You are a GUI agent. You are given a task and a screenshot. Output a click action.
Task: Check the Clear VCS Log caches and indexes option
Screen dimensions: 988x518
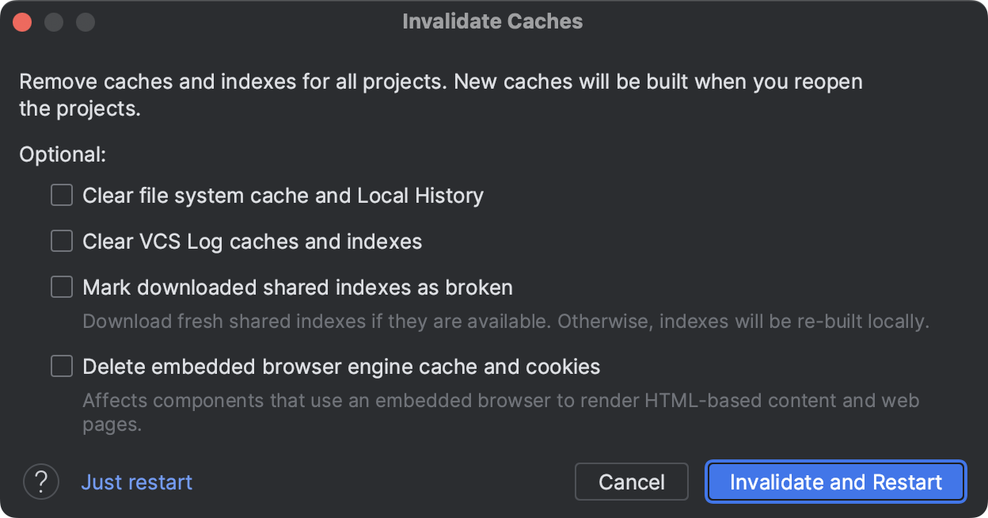click(x=61, y=241)
